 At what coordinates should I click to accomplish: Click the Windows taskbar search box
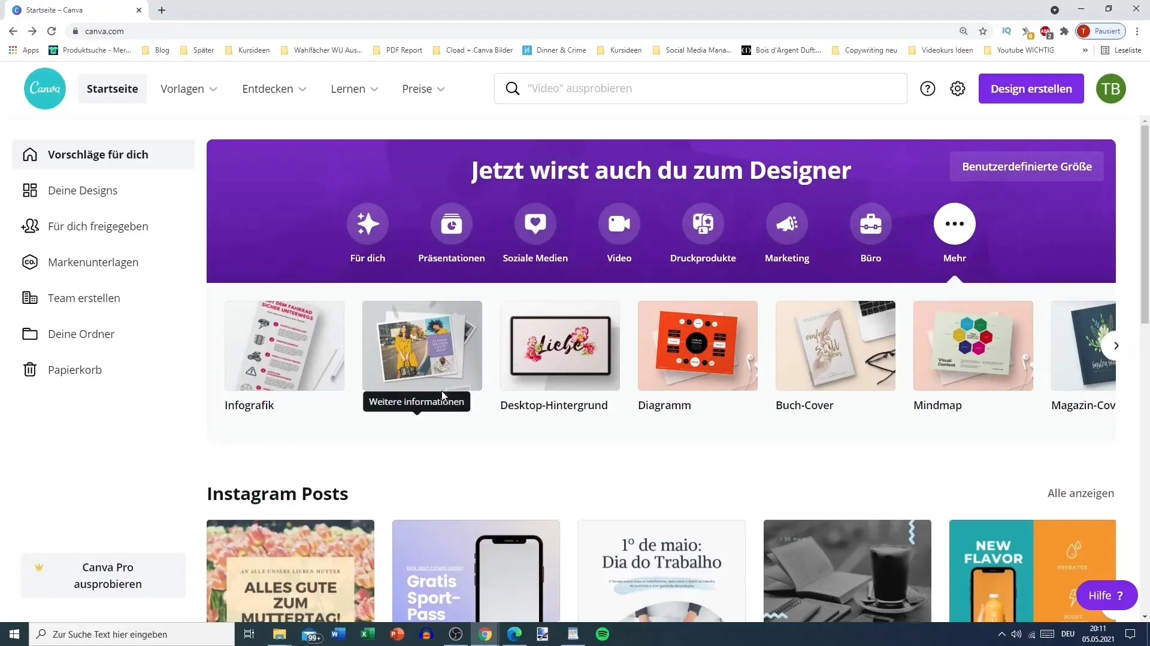click(x=132, y=634)
